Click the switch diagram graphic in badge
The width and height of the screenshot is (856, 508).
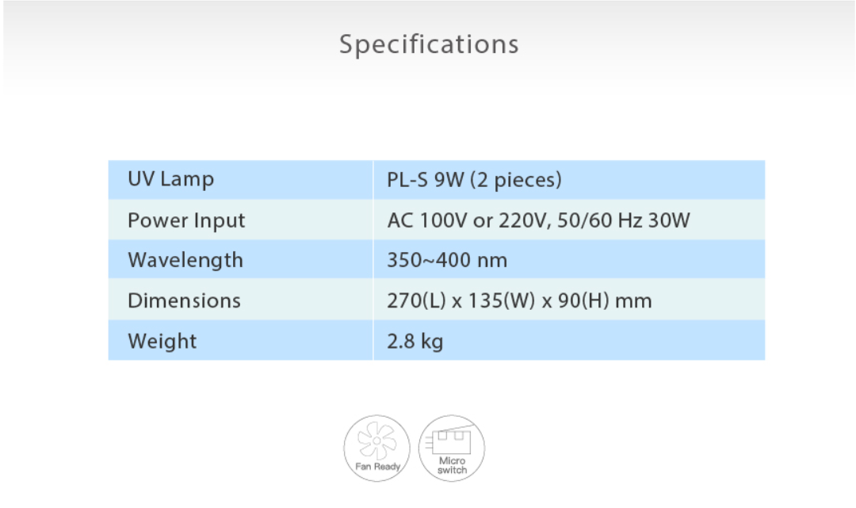[x=449, y=441]
